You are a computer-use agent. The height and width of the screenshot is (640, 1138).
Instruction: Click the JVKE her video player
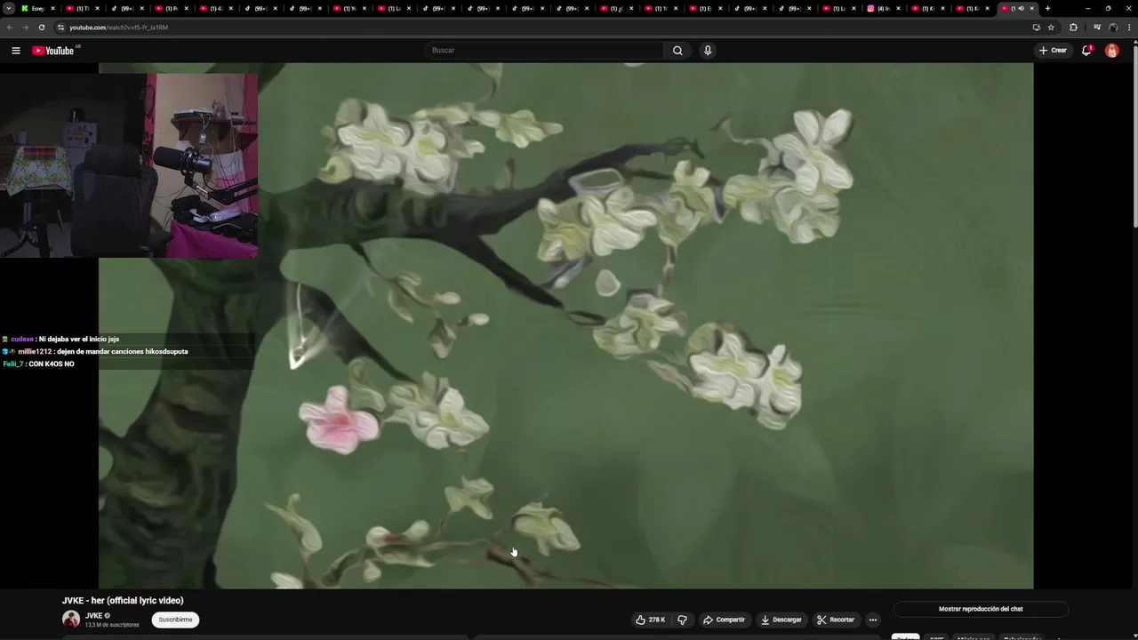[565, 325]
